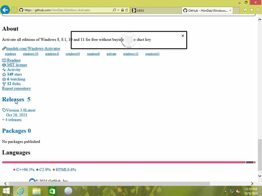262x196 pixels.
Task: Click the vertical scrollbar thumb
Action: click(260, 155)
